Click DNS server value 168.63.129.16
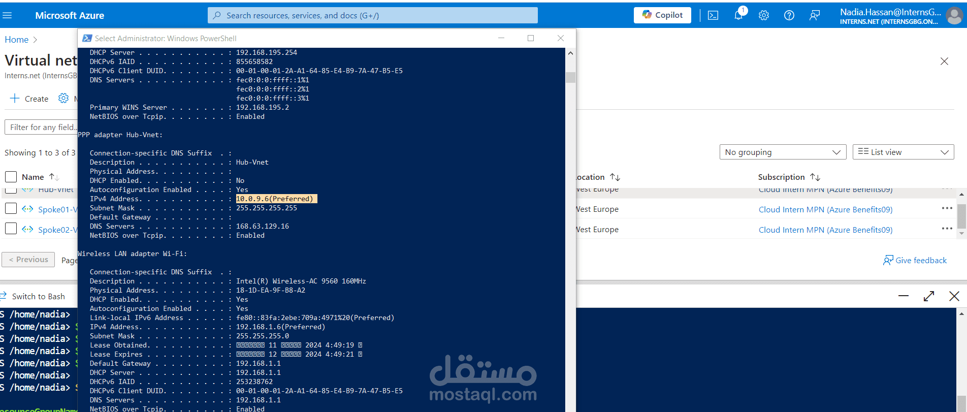The width and height of the screenshot is (967, 412). click(x=263, y=226)
